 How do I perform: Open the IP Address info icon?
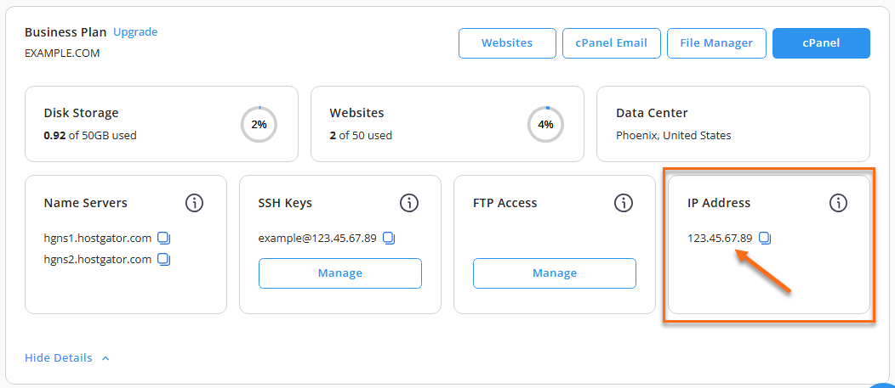pos(838,203)
